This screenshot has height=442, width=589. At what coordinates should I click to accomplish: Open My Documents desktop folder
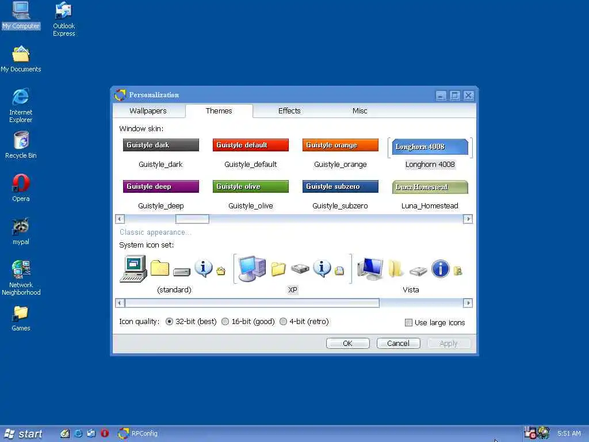point(21,59)
